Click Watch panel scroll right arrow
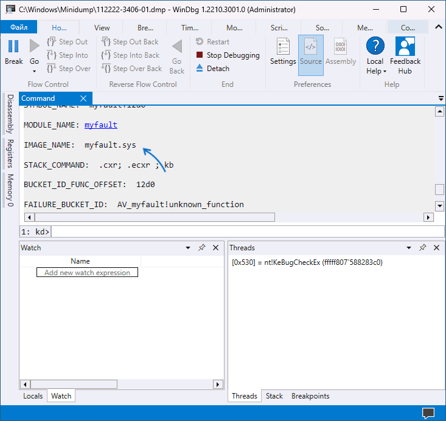446x421 pixels. pos(218,385)
